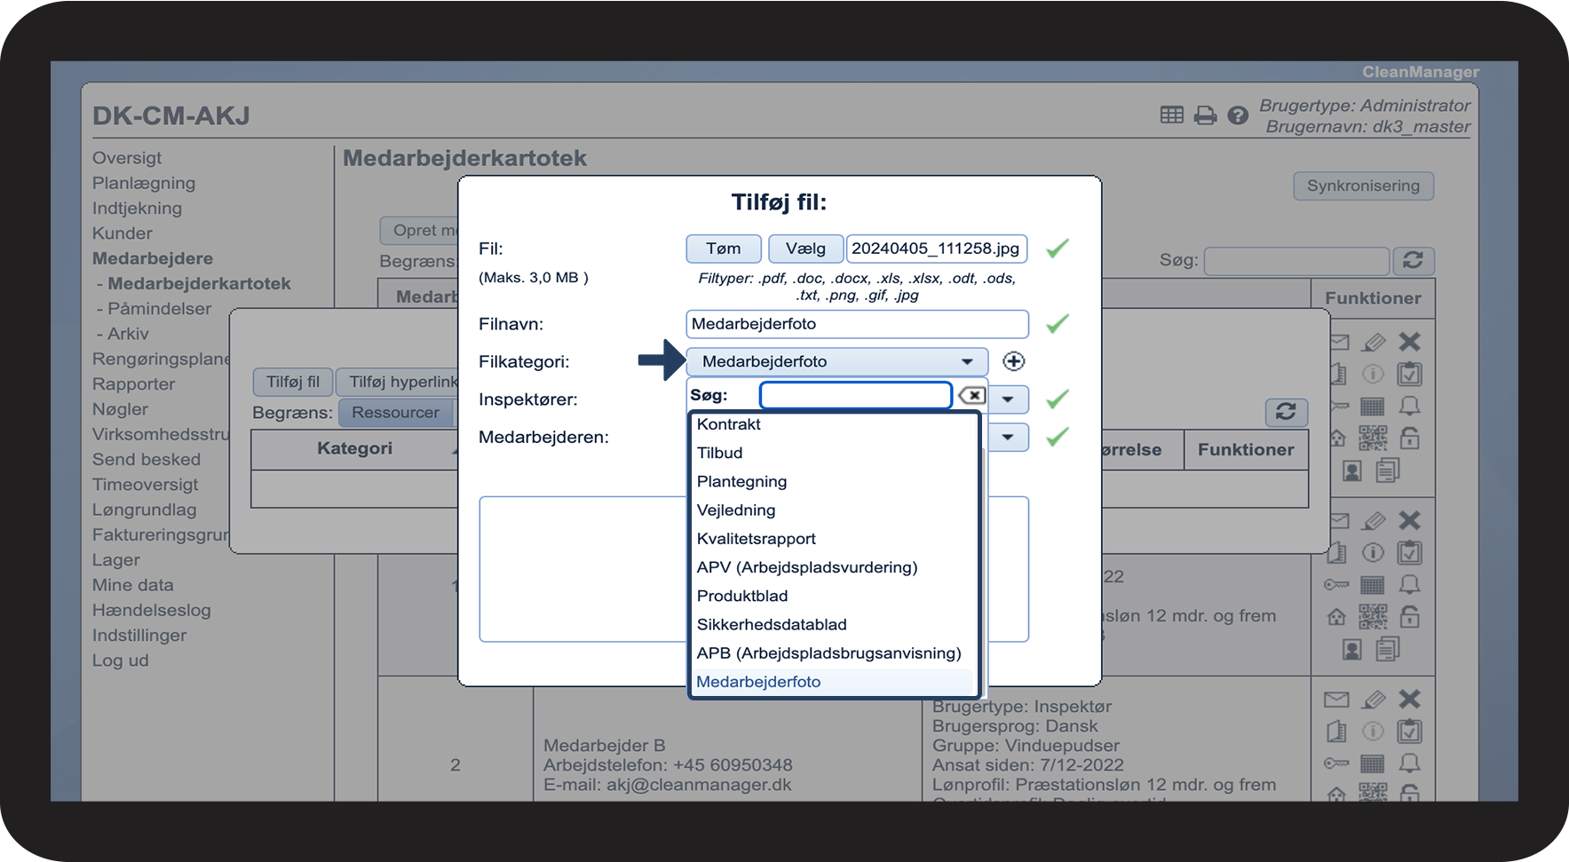1569x862 pixels.
Task: Click the Tøm button
Action: tap(724, 249)
